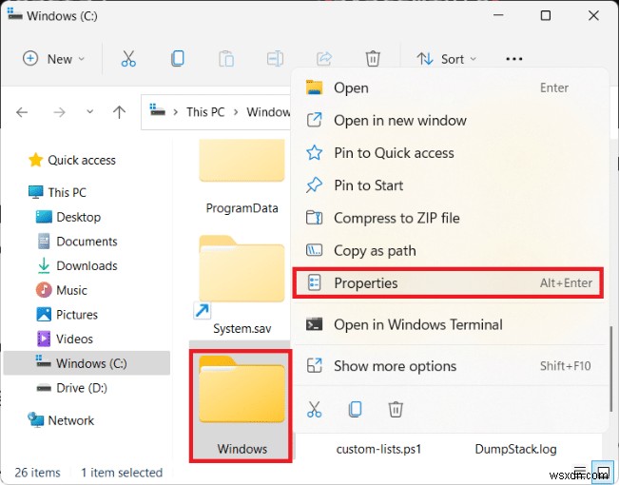Image resolution: width=619 pixels, height=485 pixels.
Task: Click Delete icon at context menu bottom
Action: pyautogui.click(x=396, y=409)
